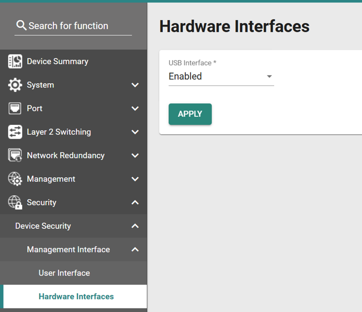Focus the Search for function field
Screen dimensions: 362x312
pyautogui.click(x=73, y=26)
